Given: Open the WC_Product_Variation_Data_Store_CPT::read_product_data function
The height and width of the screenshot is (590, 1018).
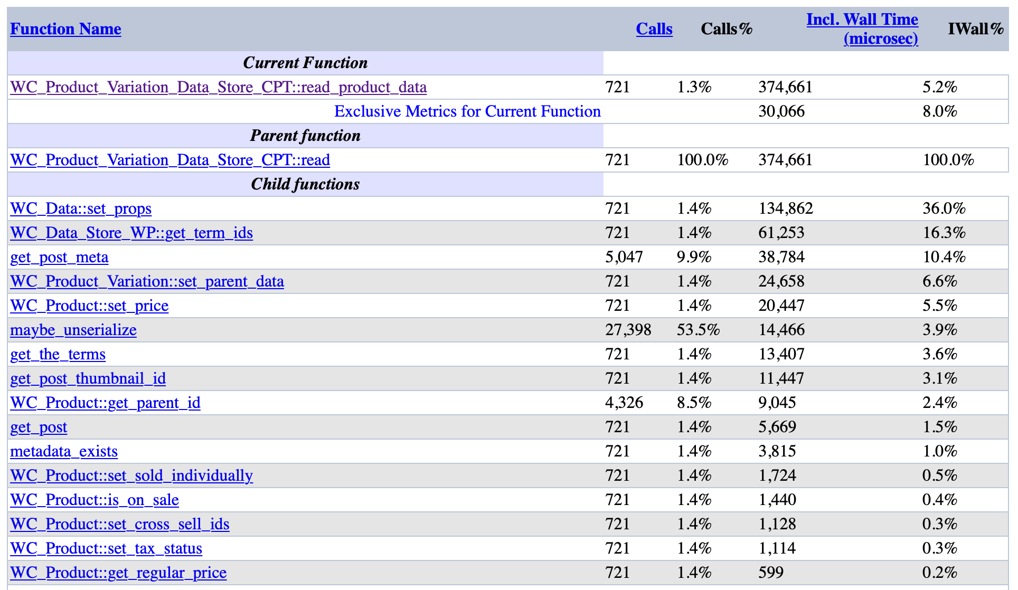Looking at the screenshot, I should click(218, 87).
